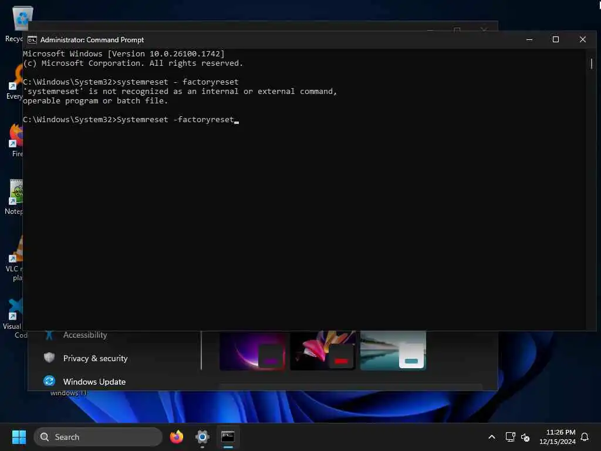Select the VLC media player desktop shortcut
The width and height of the screenshot is (601, 451).
(x=15, y=259)
